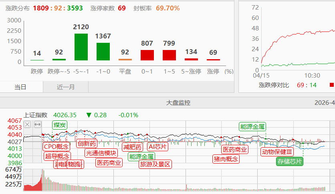The image size is (335, 194).
Task: Open the 光通信模块 sector label
Action: click(x=101, y=153)
